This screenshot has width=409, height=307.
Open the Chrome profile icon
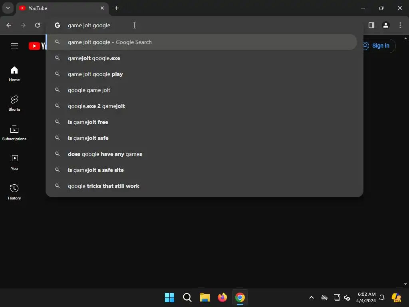[x=386, y=25]
